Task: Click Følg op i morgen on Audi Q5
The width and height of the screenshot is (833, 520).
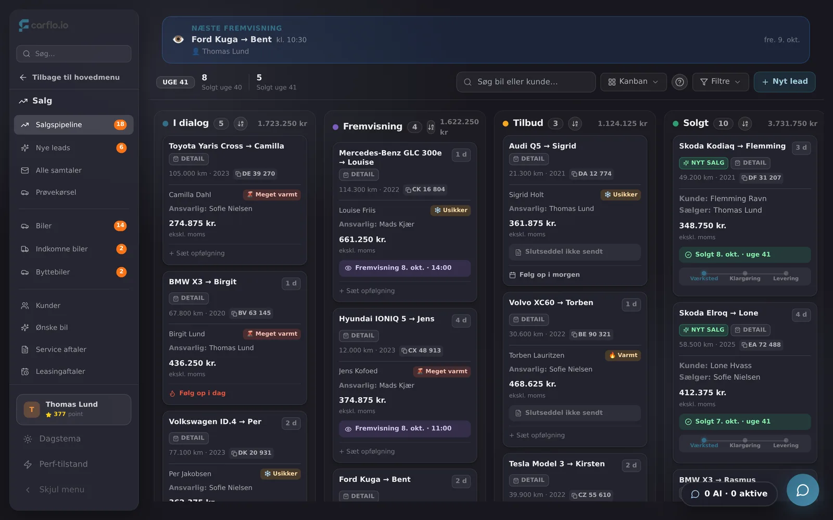Action: 545,275
